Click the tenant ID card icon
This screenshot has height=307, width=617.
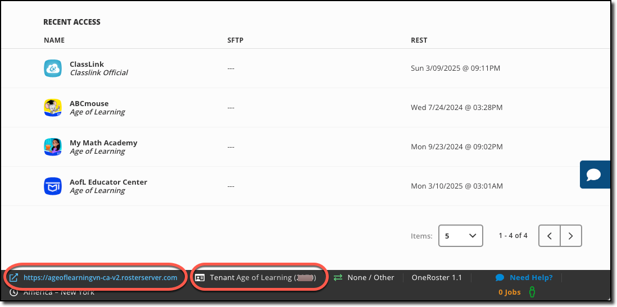coord(200,277)
